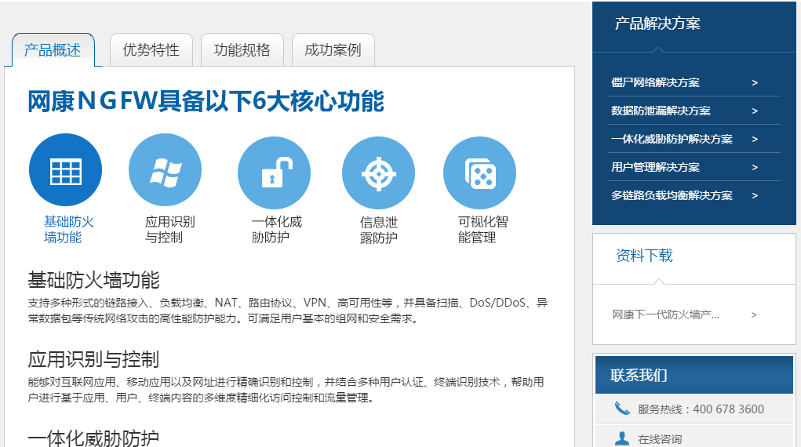801x447 pixels.
Task: Click the arrow next to 网康下一代防火墙产 download
Action: [x=754, y=314]
